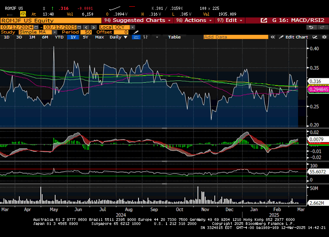Viewport: 329px width, 237px height.
Task: Click the Simple MA study field
Action: coord(35,32)
